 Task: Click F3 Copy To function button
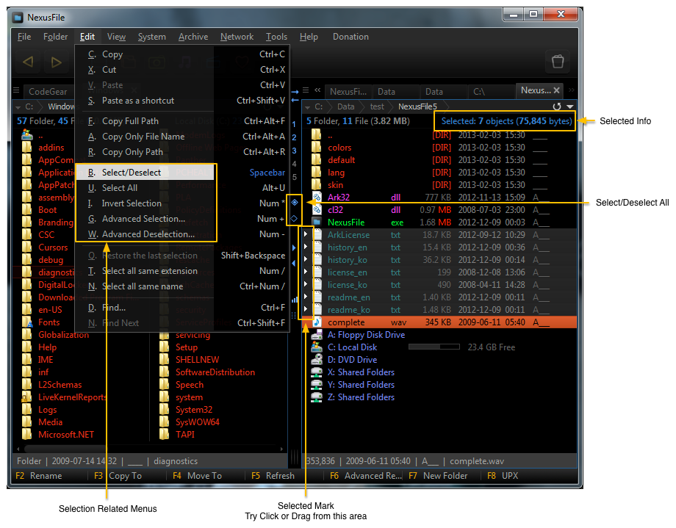point(118,475)
